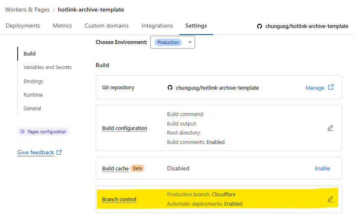Screen dimensions: 354x216
Task: Select Variables and Secrets in sidebar
Action: pos(48,67)
